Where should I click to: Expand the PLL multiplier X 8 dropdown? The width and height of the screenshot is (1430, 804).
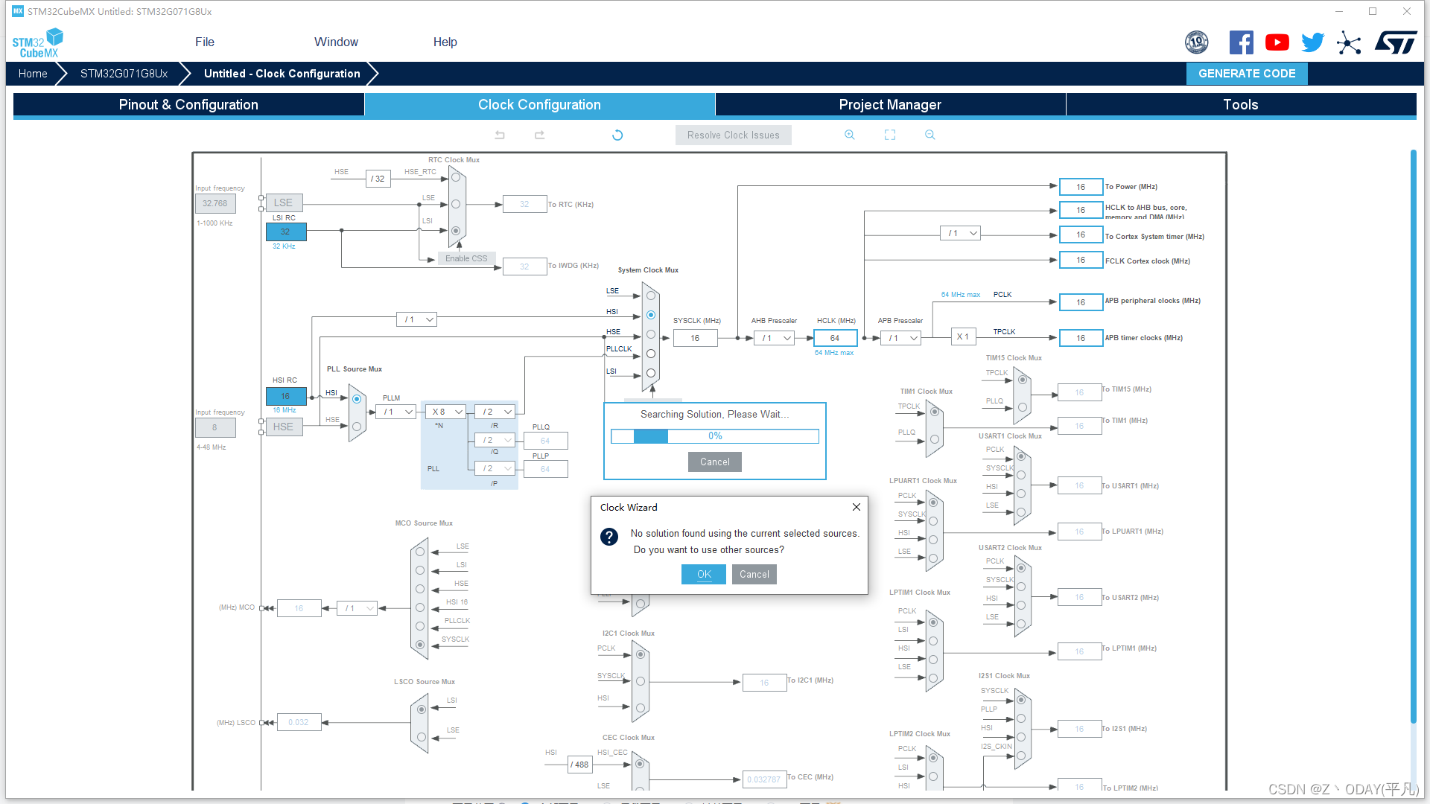point(447,412)
